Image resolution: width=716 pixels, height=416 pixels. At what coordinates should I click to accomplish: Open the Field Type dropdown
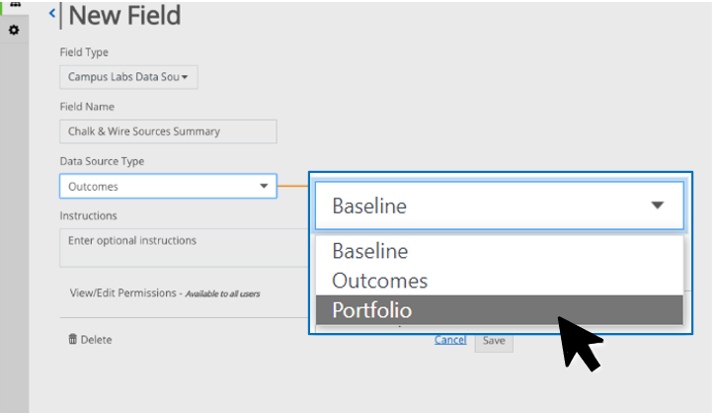(128, 77)
